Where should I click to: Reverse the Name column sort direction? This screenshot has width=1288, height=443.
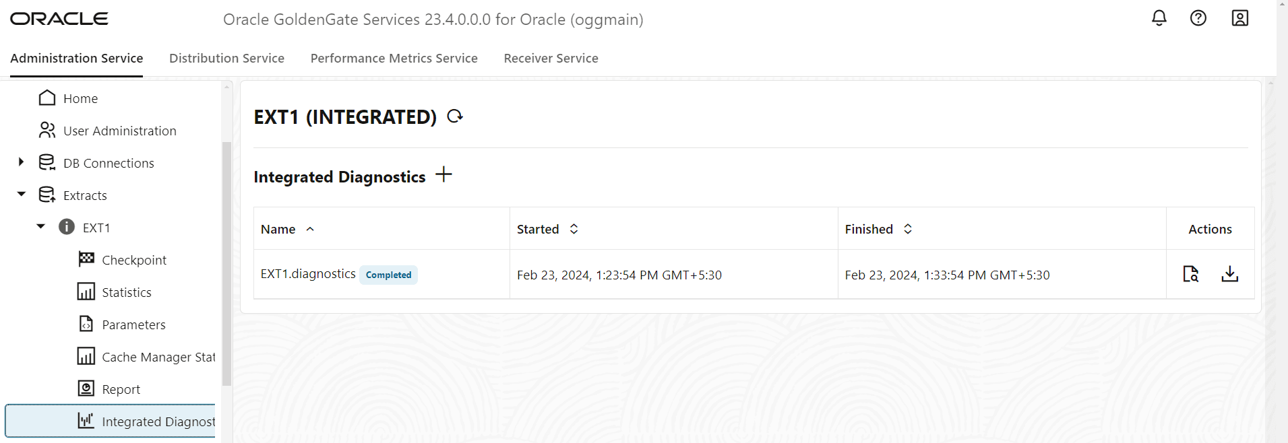pyautogui.click(x=310, y=229)
